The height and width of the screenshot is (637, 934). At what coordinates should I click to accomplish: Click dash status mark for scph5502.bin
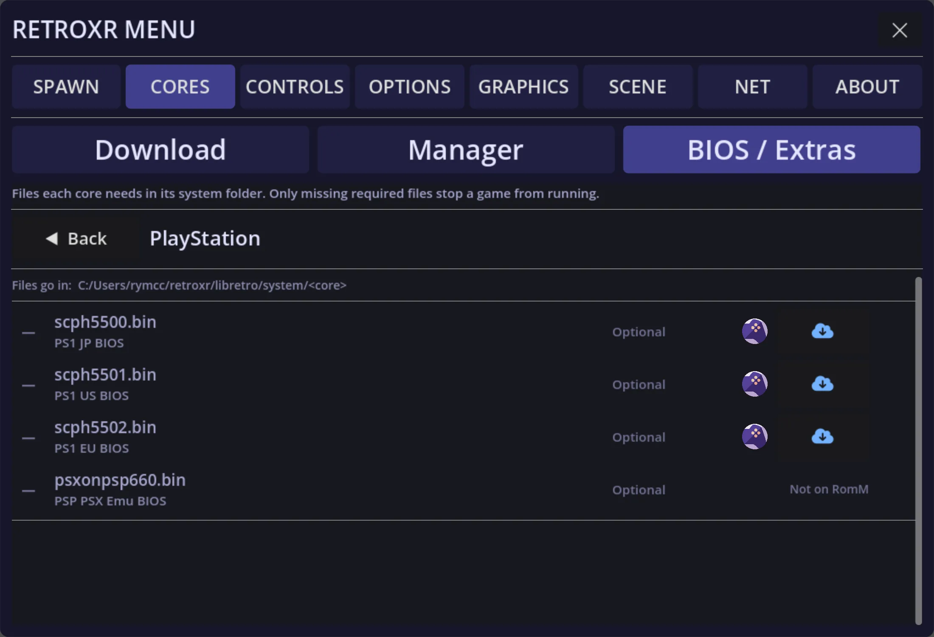(28, 438)
